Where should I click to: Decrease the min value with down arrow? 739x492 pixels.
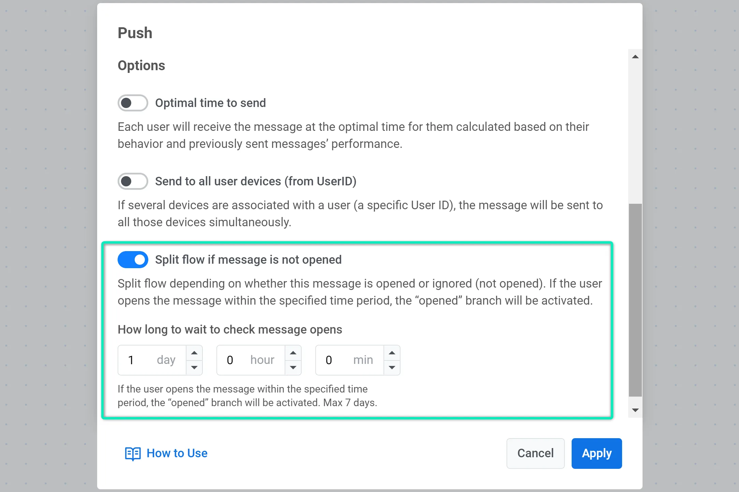click(x=392, y=367)
